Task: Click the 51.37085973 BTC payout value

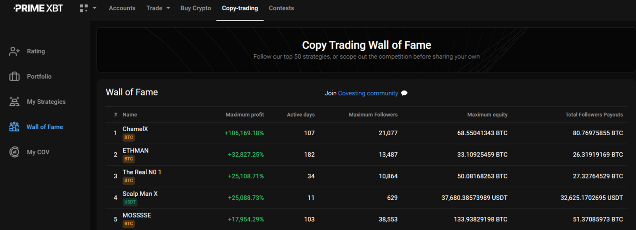Action: pyautogui.click(x=598, y=219)
